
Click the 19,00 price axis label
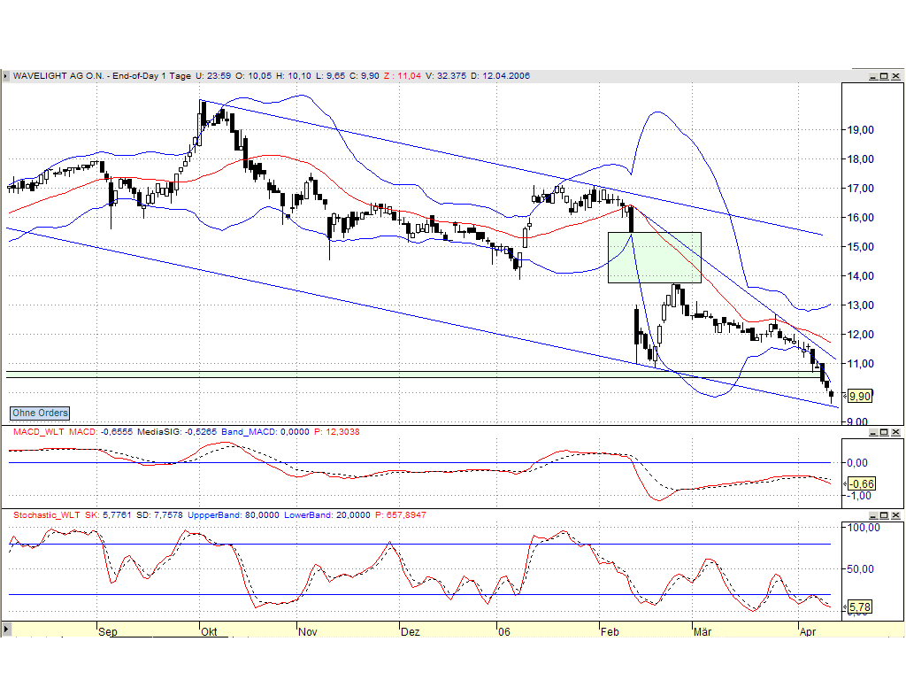pos(860,130)
